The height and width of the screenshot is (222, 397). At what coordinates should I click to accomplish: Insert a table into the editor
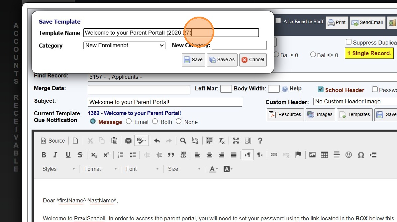point(324,155)
